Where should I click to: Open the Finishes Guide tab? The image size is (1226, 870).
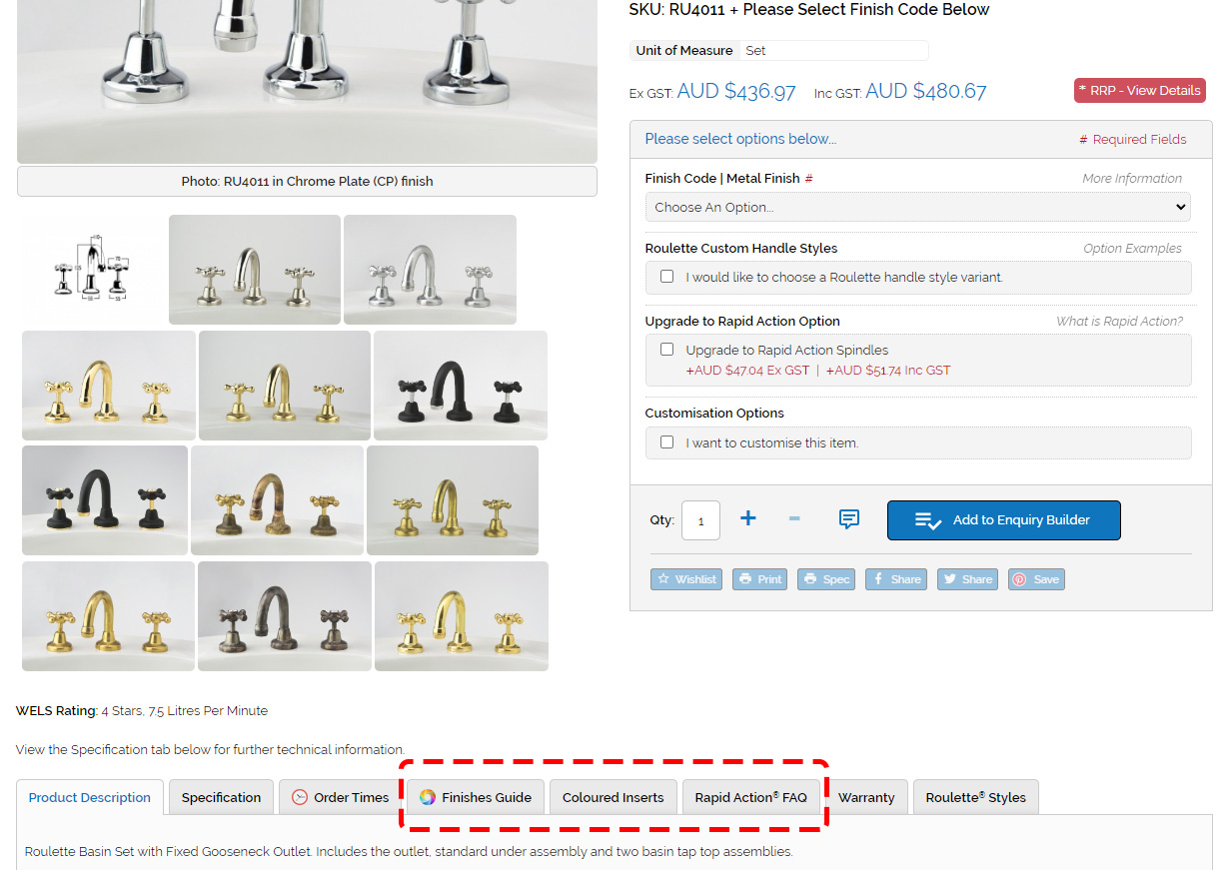[476, 797]
